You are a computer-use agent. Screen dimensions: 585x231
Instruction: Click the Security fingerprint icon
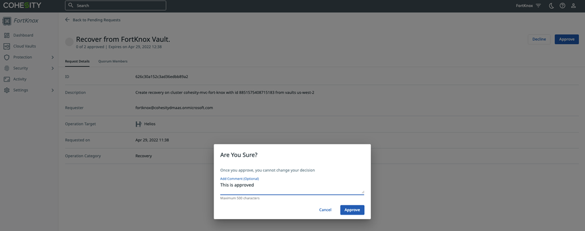(x=6, y=69)
